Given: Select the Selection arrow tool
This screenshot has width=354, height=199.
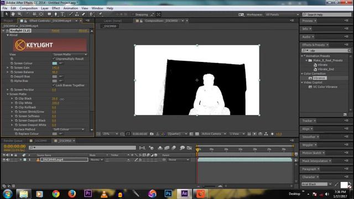Looking at the screenshot, I should click(7, 14).
